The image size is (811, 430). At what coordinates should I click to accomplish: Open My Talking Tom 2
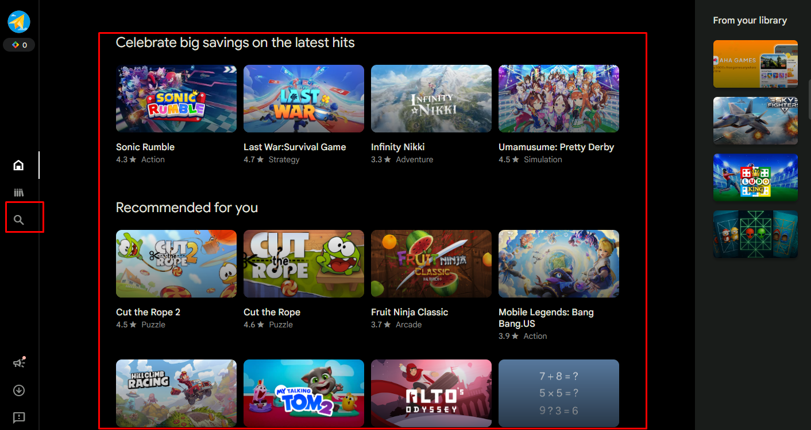pos(303,393)
